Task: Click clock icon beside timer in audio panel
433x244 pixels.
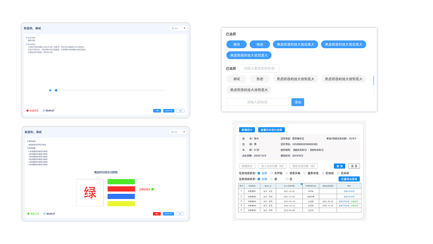Action: [x=44, y=110]
